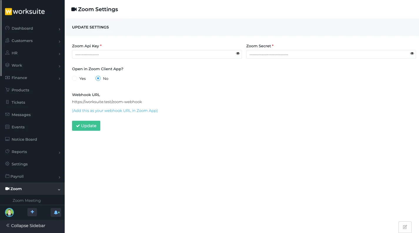The image size is (419, 233).
Task: Click the green Update button
Action: 86,126
